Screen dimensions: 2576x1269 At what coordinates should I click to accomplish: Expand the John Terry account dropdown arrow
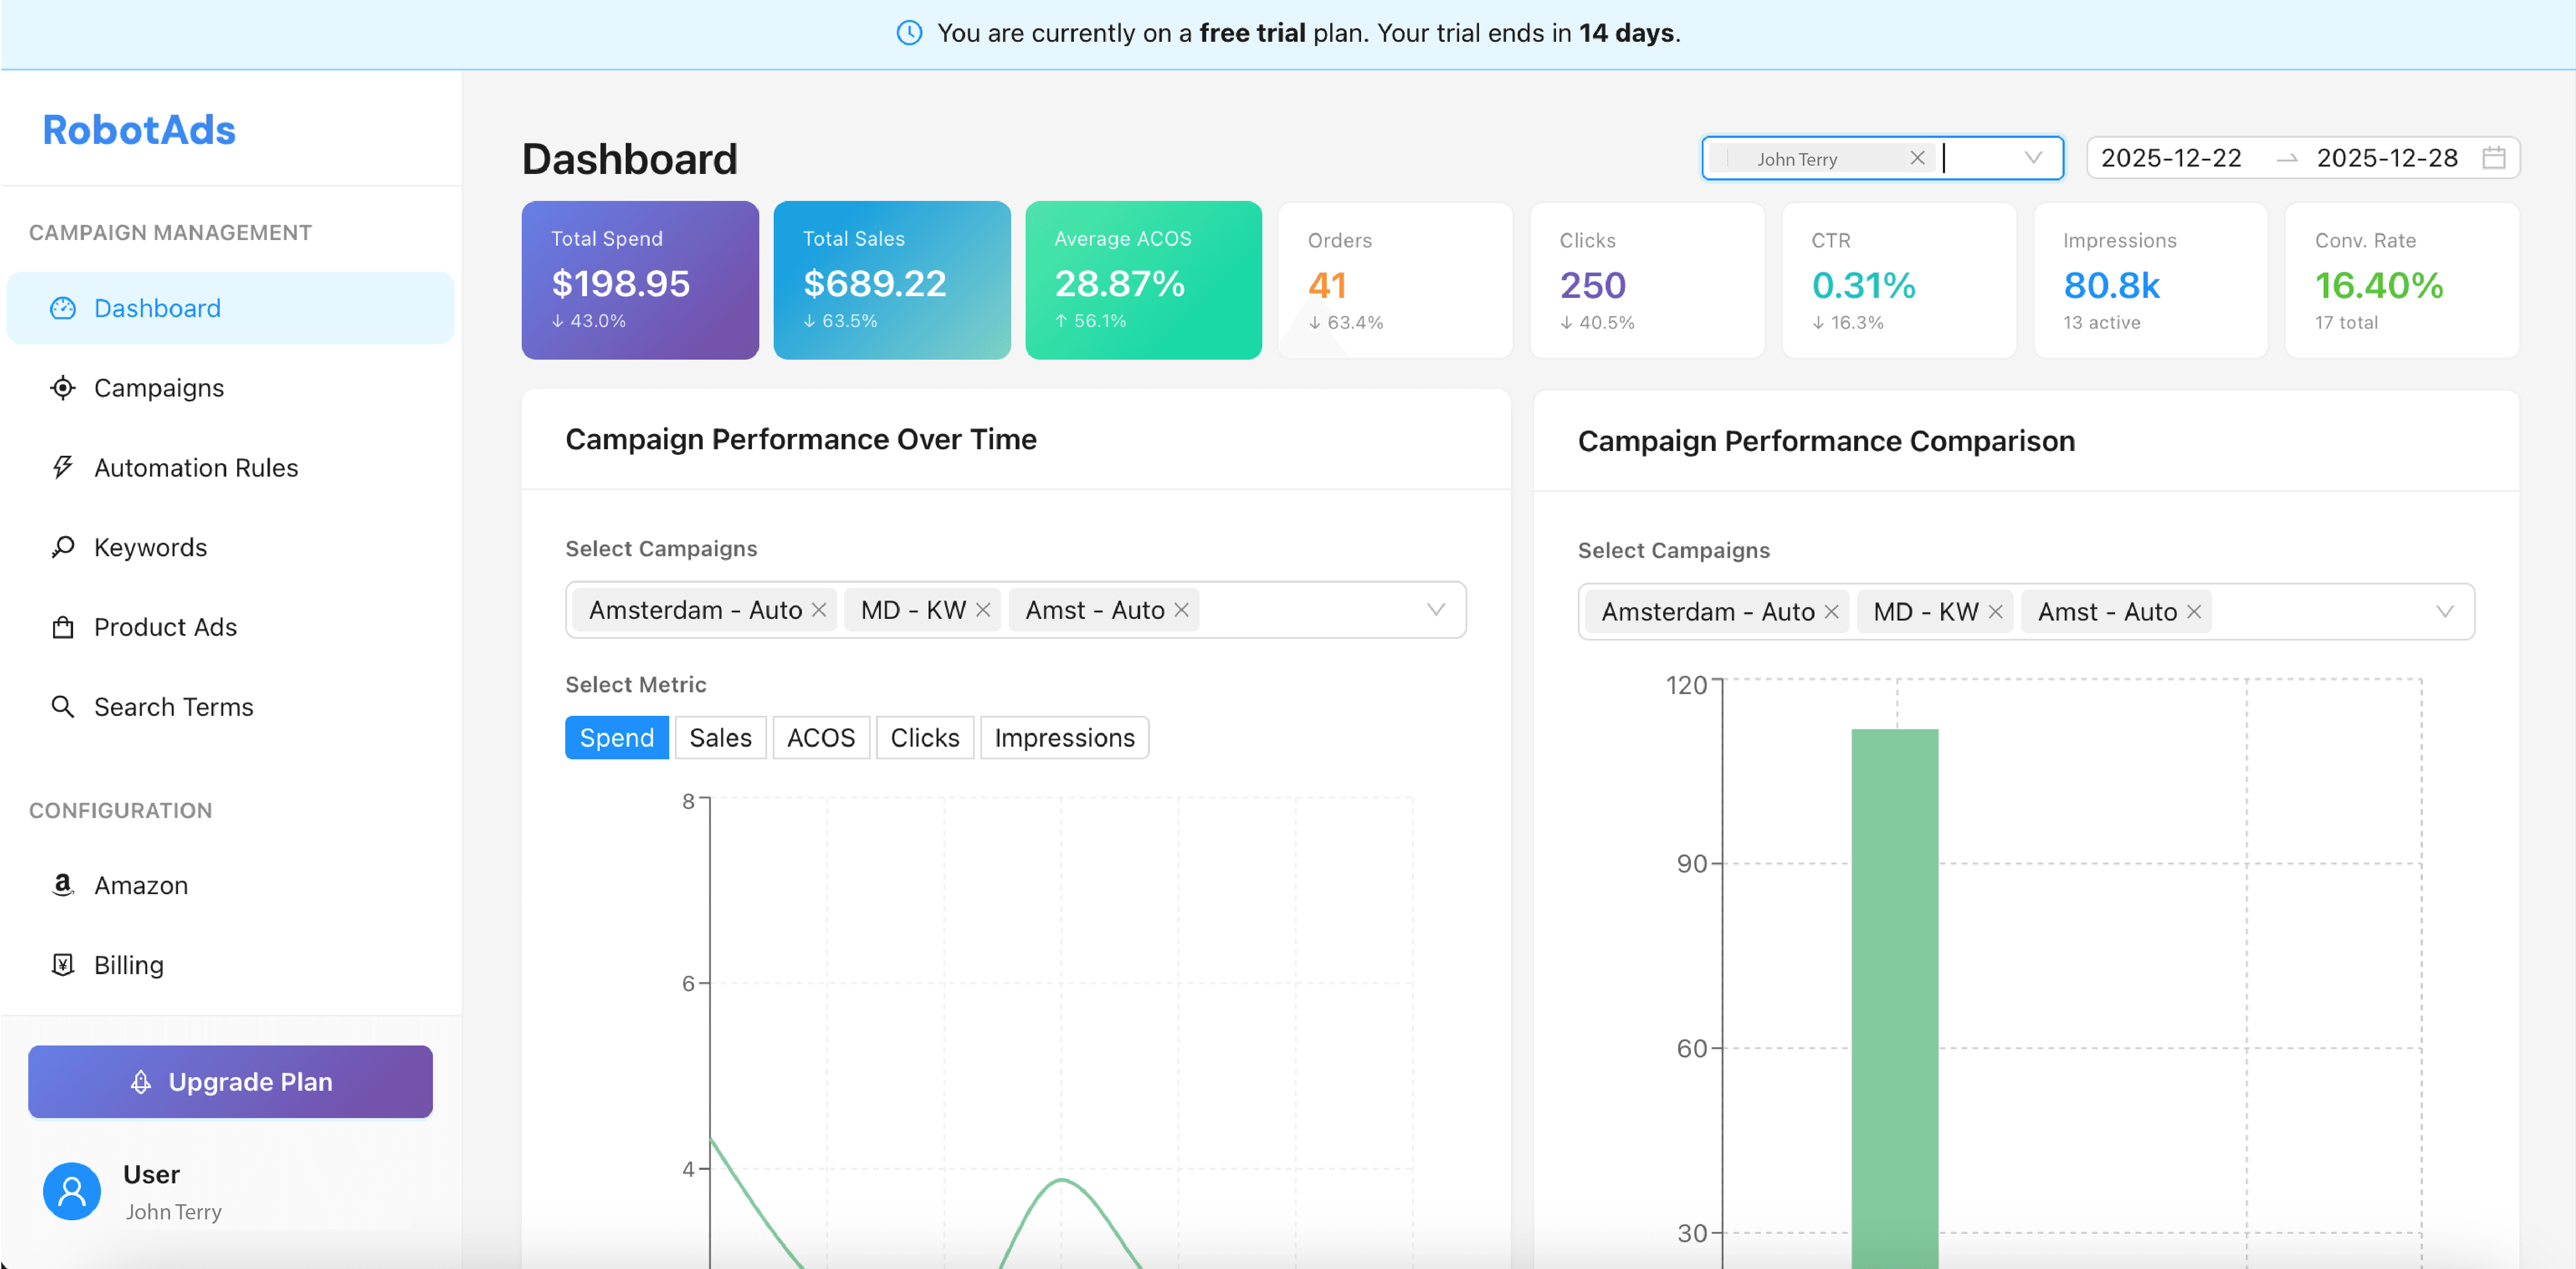pos(2032,158)
